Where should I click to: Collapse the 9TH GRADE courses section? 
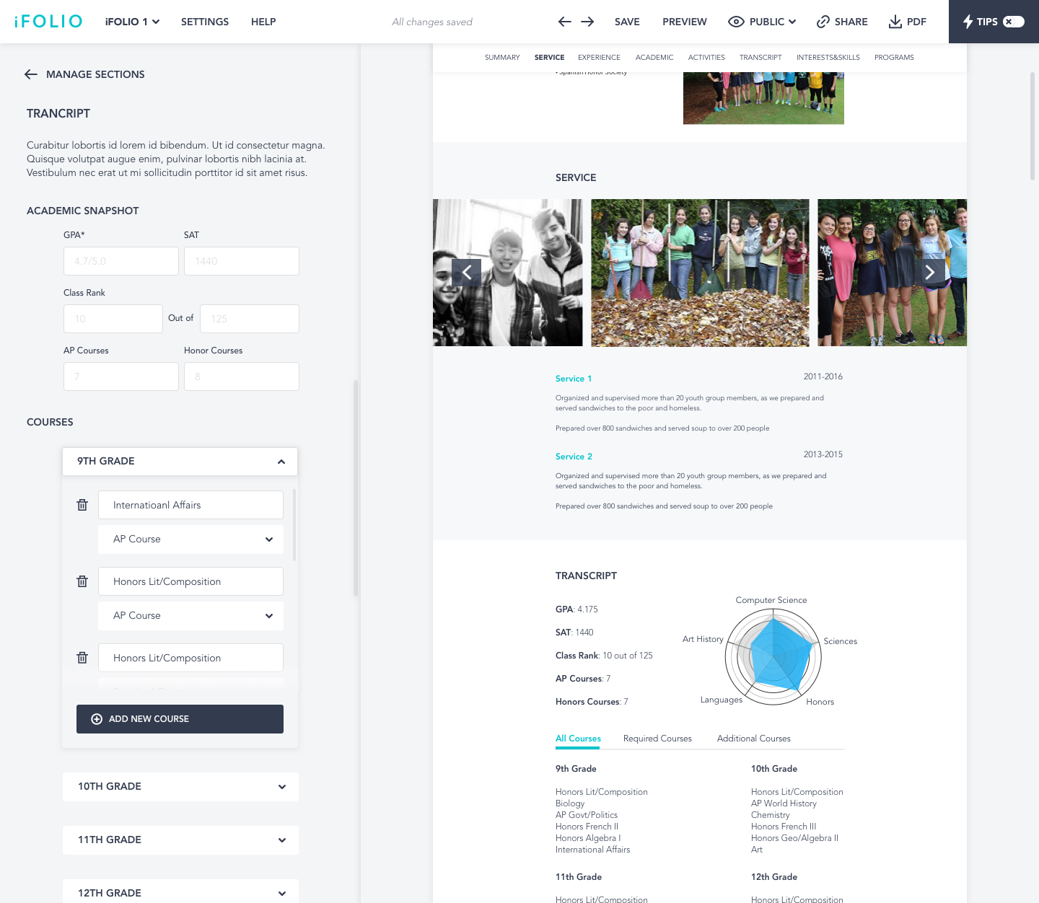pyautogui.click(x=281, y=461)
